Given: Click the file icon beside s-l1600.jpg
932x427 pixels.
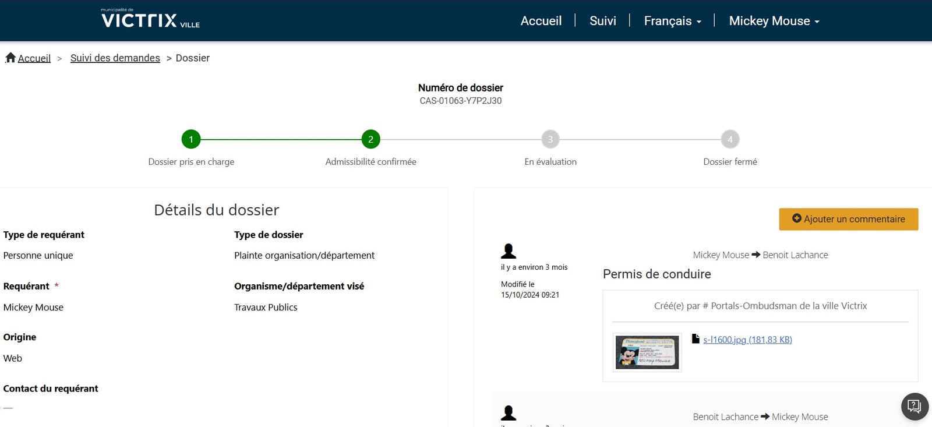Looking at the screenshot, I should coord(695,338).
